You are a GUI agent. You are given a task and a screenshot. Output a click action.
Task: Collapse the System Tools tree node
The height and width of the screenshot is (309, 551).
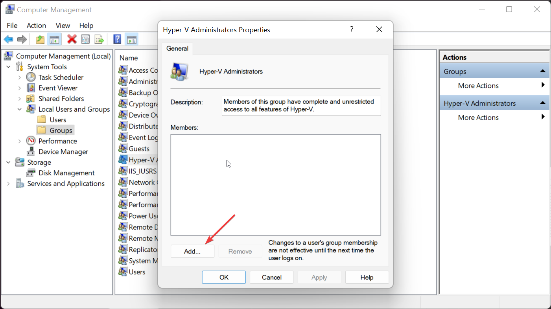point(9,67)
